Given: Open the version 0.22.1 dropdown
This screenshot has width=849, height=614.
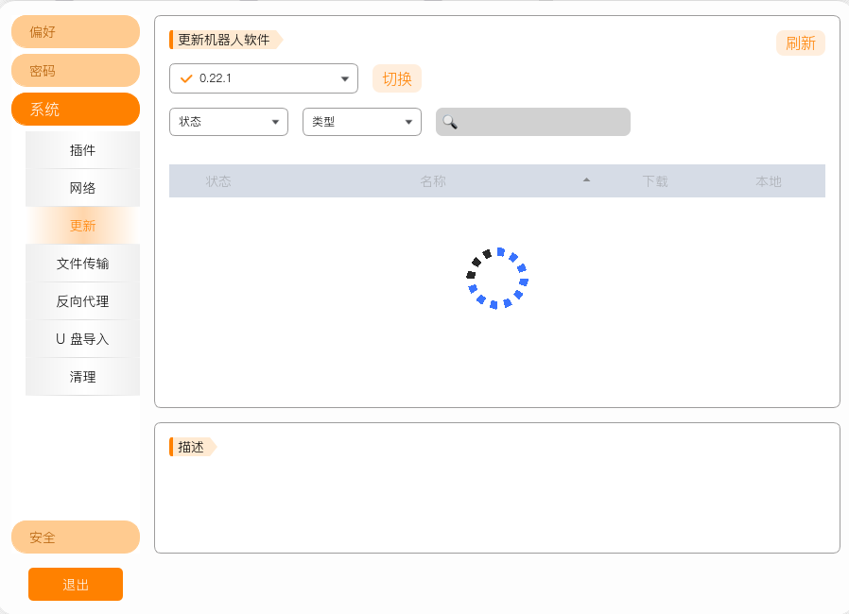Looking at the screenshot, I should [264, 78].
